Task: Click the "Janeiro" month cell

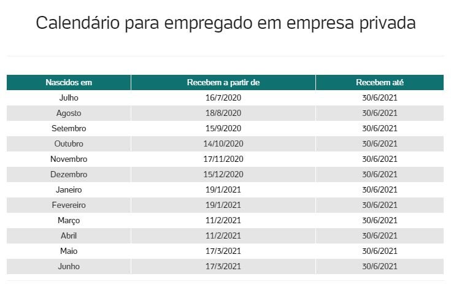Action: 69,189
